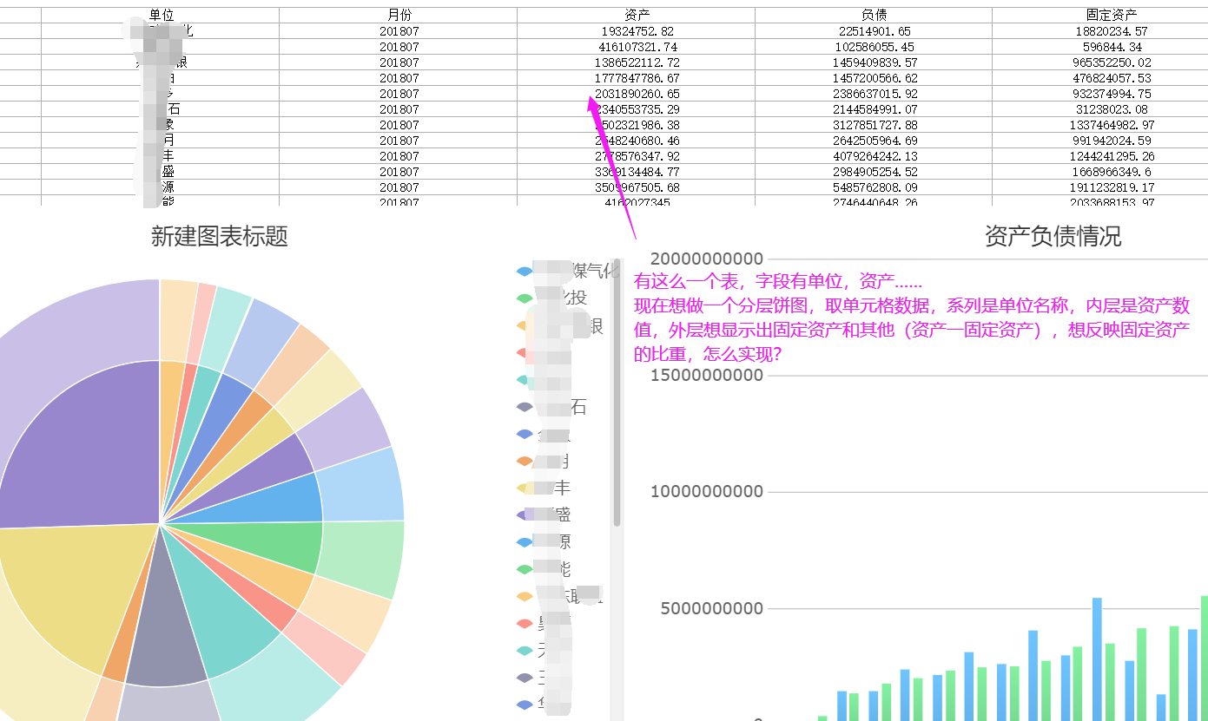Select fixed asset cell 476824057.53
Screen dimensions: 1208x721
pyautogui.click(x=1100, y=78)
